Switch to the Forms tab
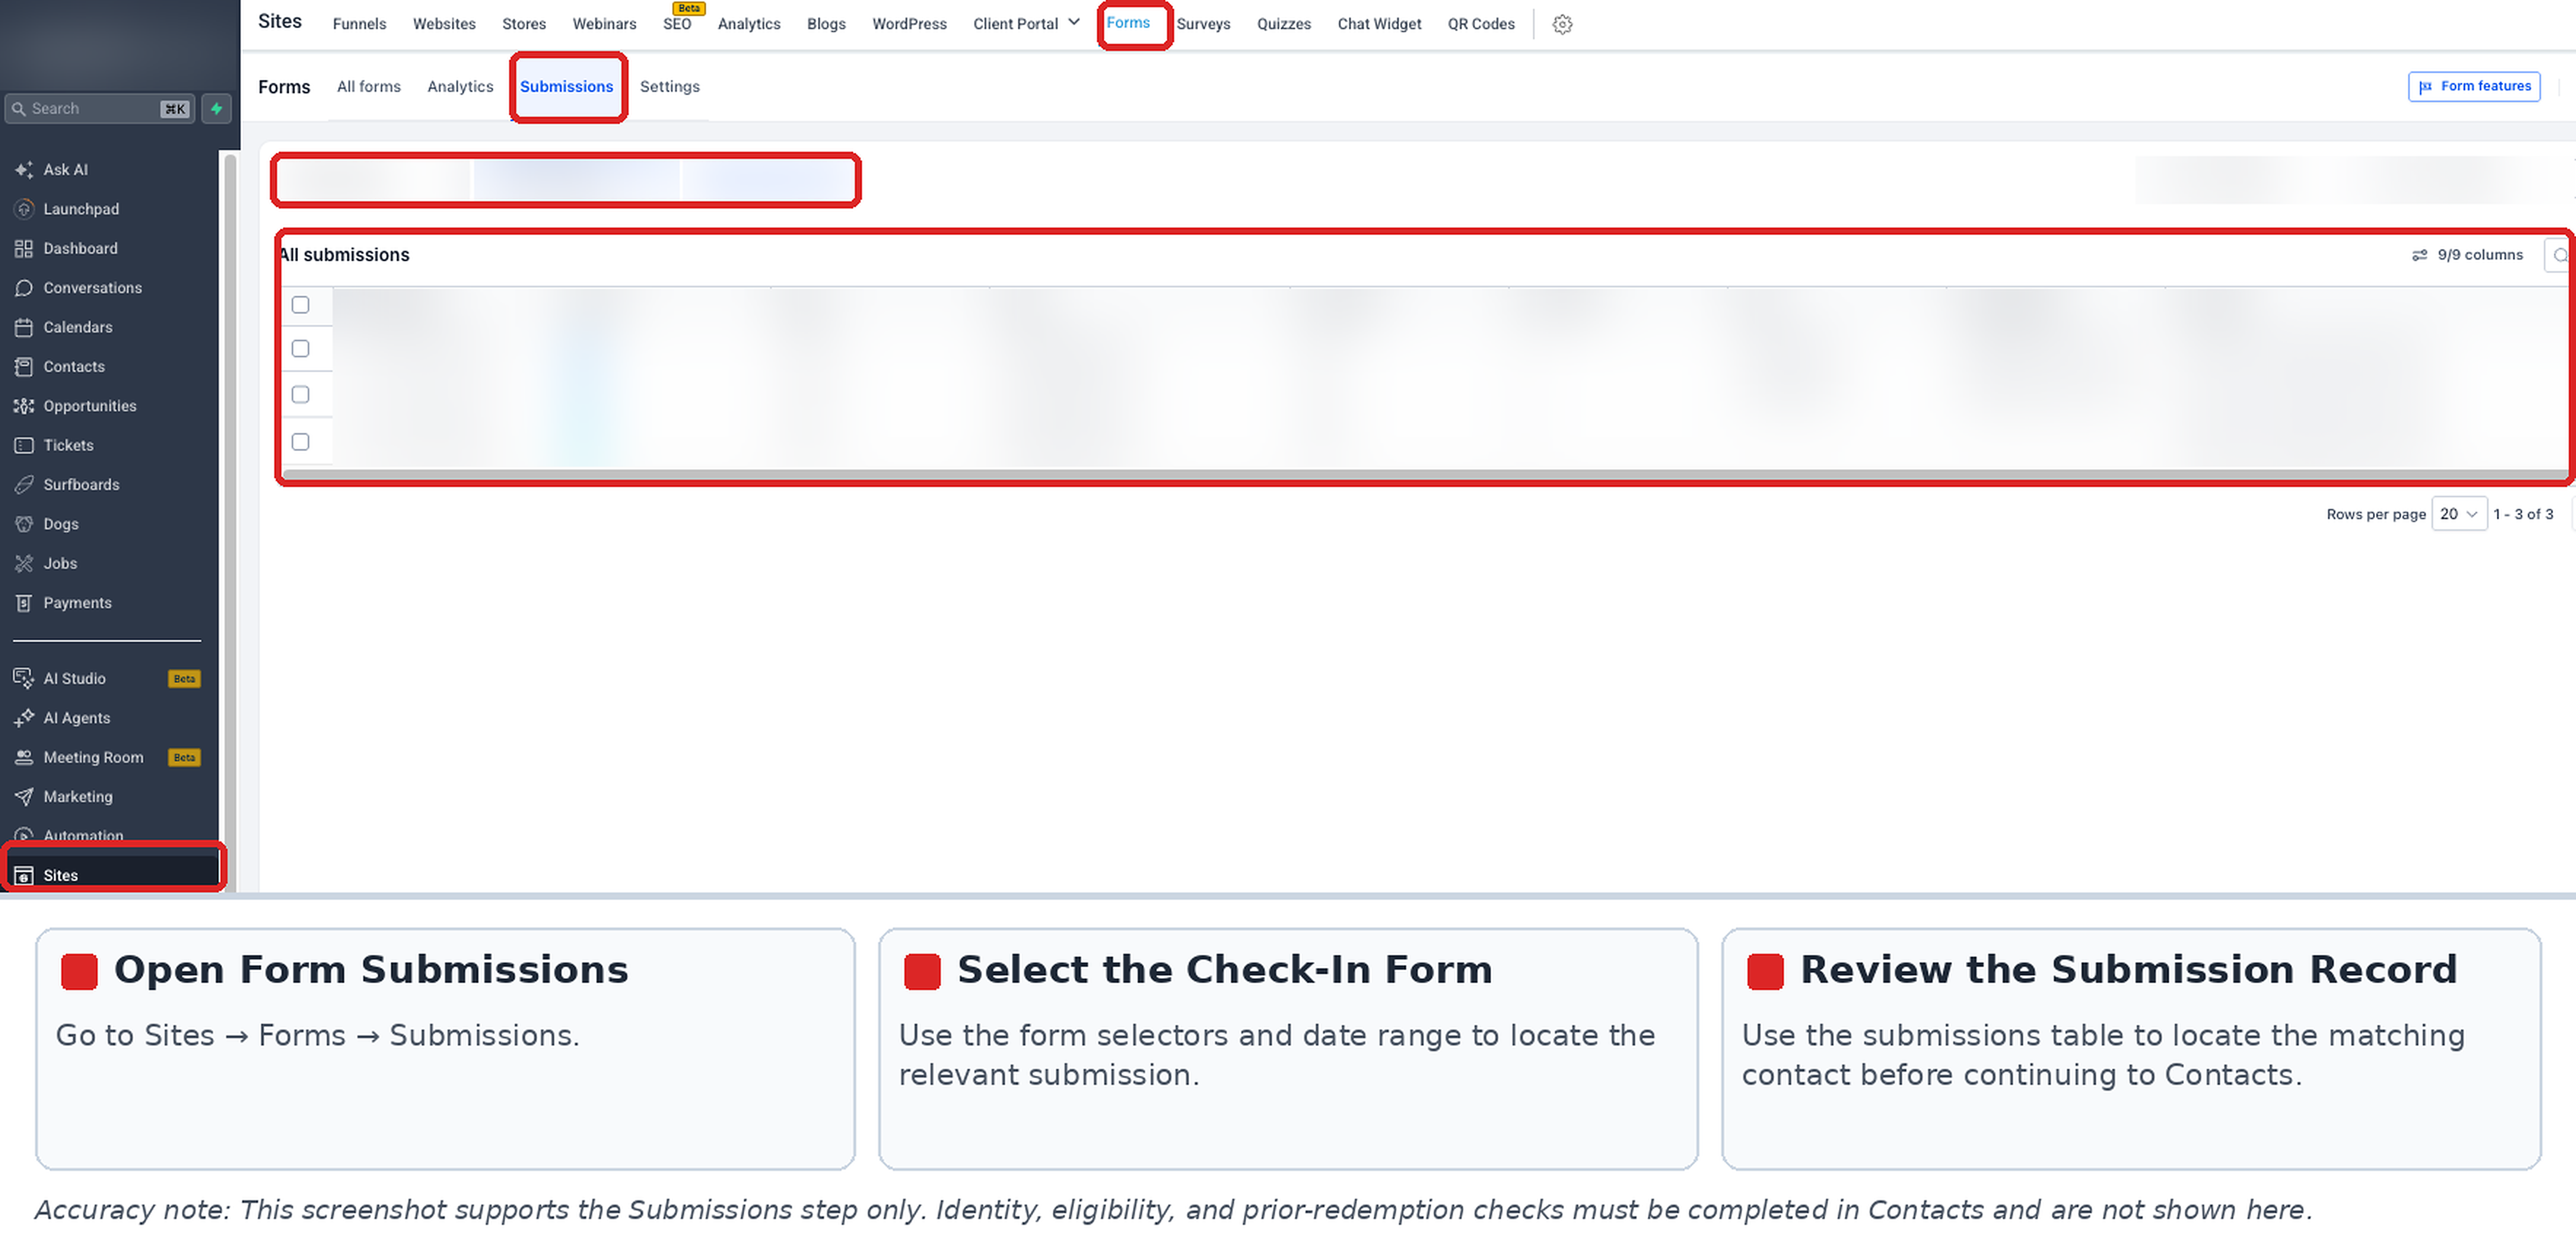 click(x=1128, y=22)
